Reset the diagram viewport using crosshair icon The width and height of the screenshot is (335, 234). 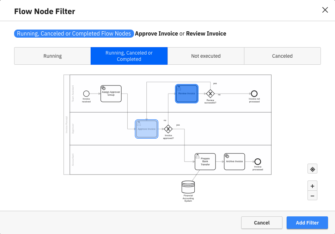312,169
